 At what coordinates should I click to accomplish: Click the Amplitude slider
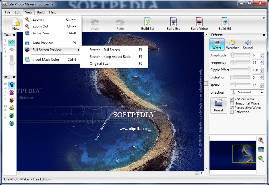[x=240, y=55]
